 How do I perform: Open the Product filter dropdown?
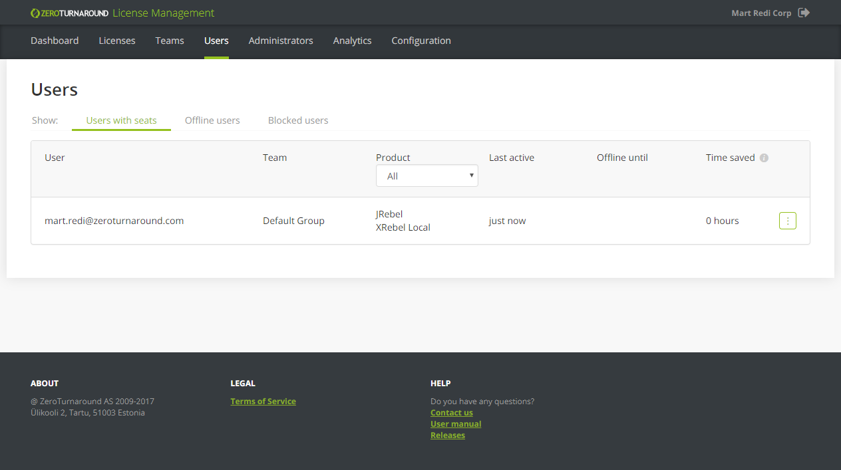pos(427,176)
